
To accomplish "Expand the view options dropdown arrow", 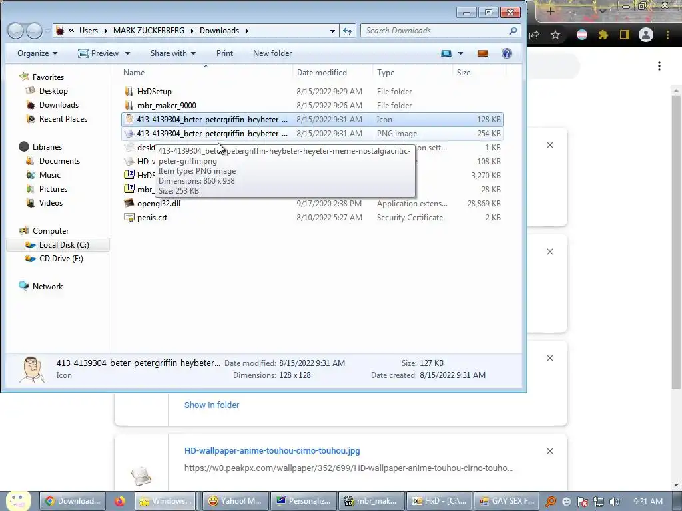I will [460, 53].
